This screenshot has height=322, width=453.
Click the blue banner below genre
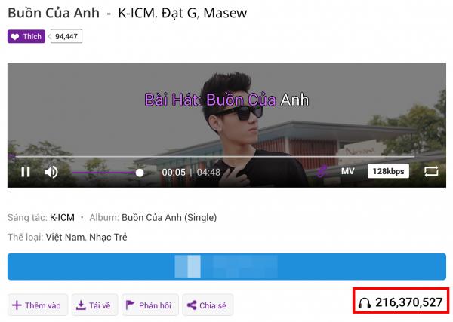[x=226, y=267]
